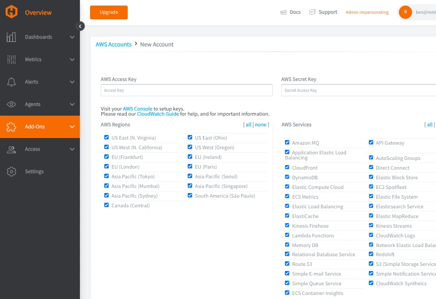
Task: Click the Metrics sidebar icon
Action: pyautogui.click(x=11, y=59)
